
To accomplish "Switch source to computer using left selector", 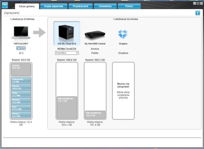I will (19, 48).
